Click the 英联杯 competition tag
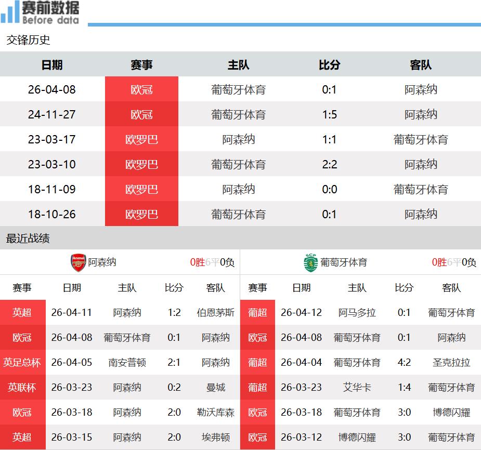 22,387
